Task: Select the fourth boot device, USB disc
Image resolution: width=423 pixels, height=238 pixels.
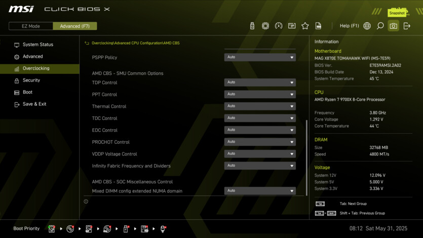Action: (107, 229)
